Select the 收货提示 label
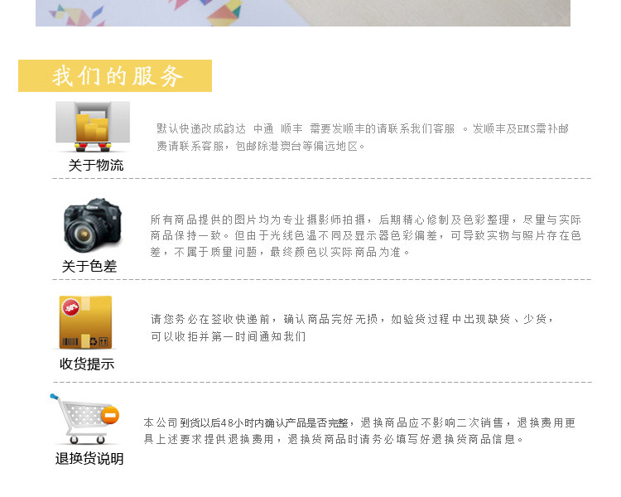Image resolution: width=621 pixels, height=497 pixels. (x=87, y=364)
